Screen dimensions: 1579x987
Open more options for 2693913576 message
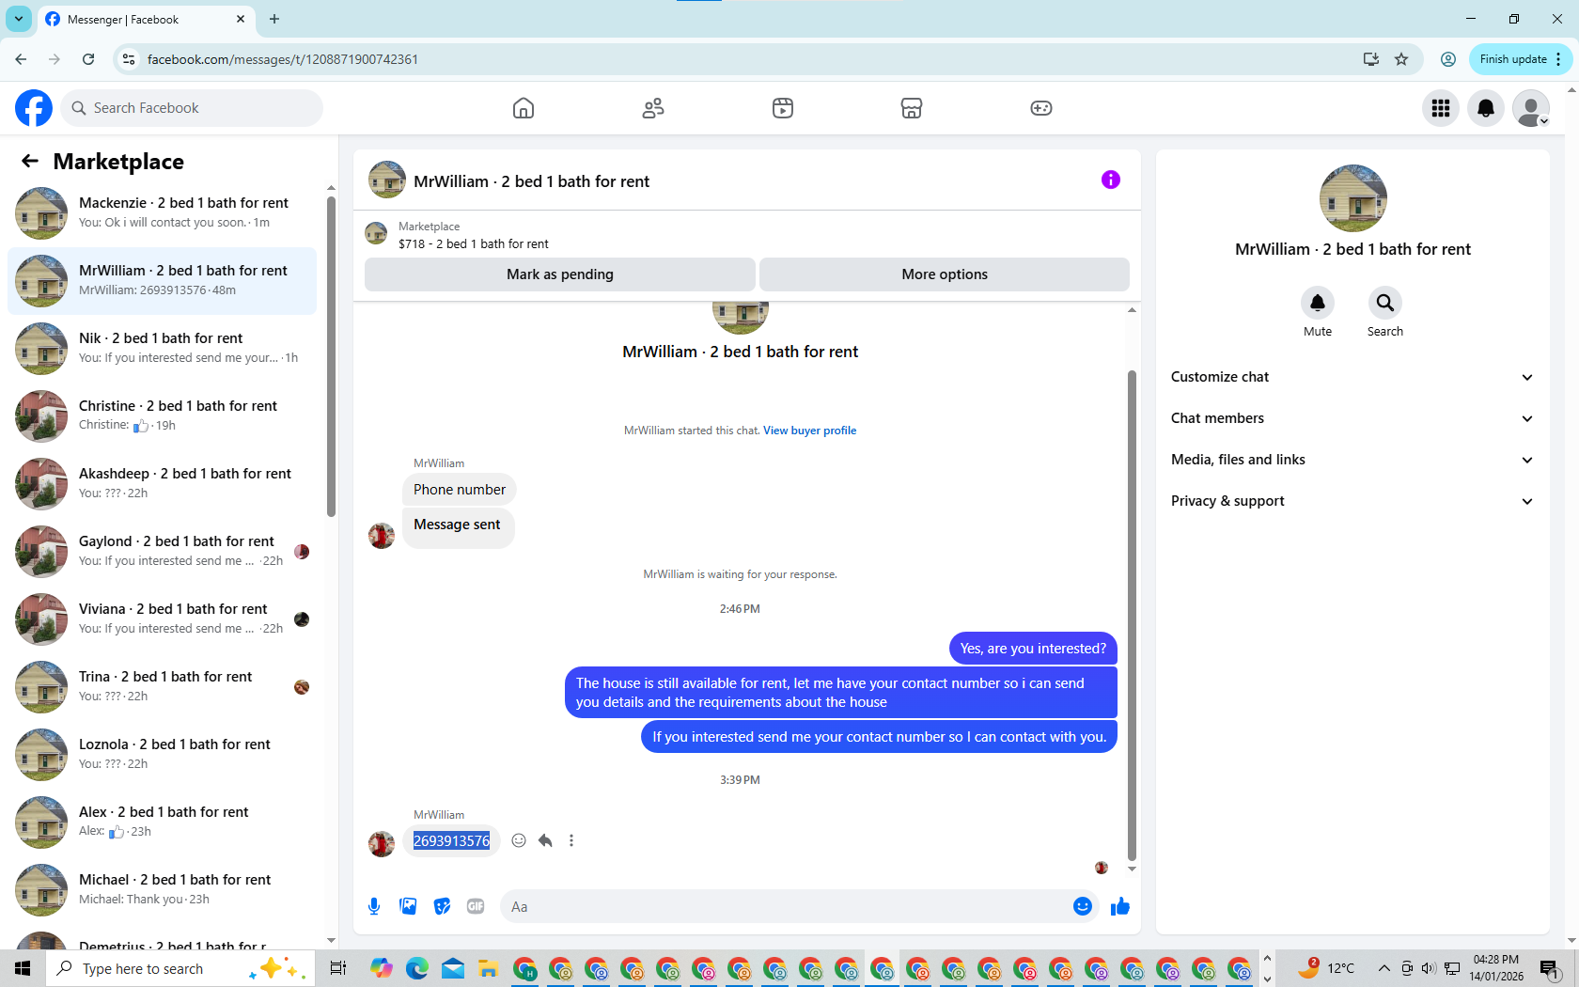coord(571,840)
